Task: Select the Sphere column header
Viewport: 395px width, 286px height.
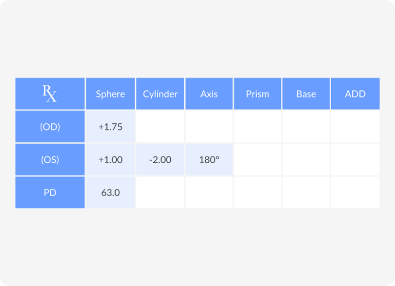Action: (111, 94)
